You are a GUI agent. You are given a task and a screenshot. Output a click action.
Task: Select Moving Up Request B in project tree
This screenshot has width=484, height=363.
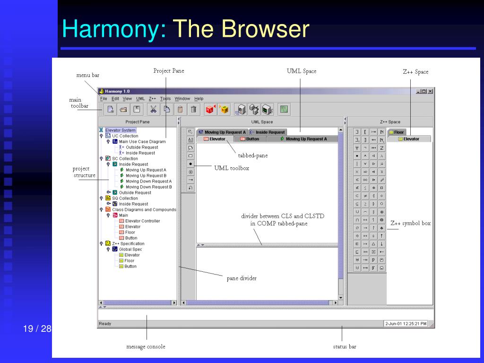coord(146,175)
